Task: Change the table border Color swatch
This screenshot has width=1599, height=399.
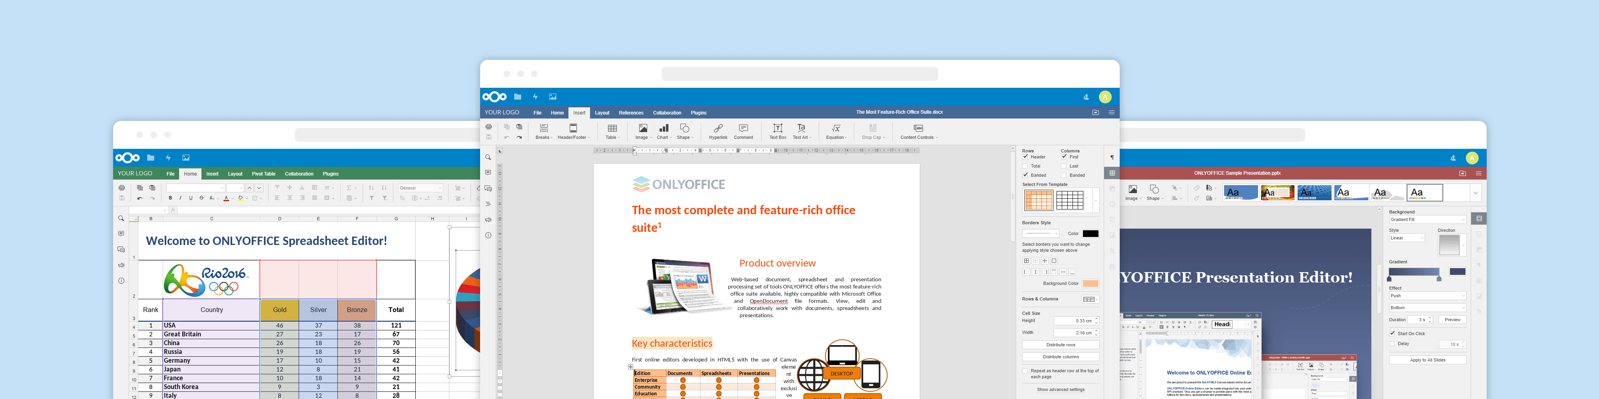Action: [x=1091, y=233]
